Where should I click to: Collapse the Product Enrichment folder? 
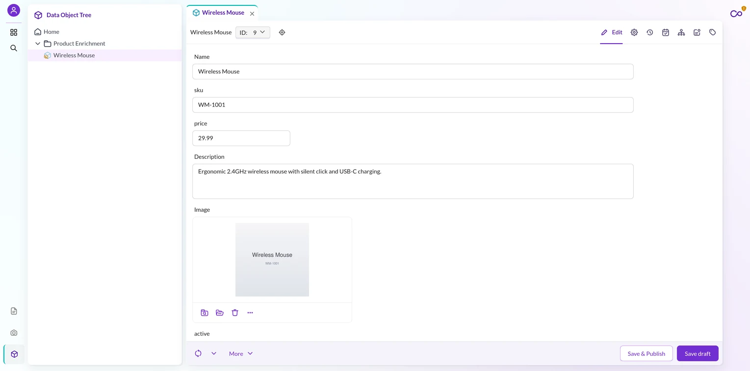click(x=38, y=44)
